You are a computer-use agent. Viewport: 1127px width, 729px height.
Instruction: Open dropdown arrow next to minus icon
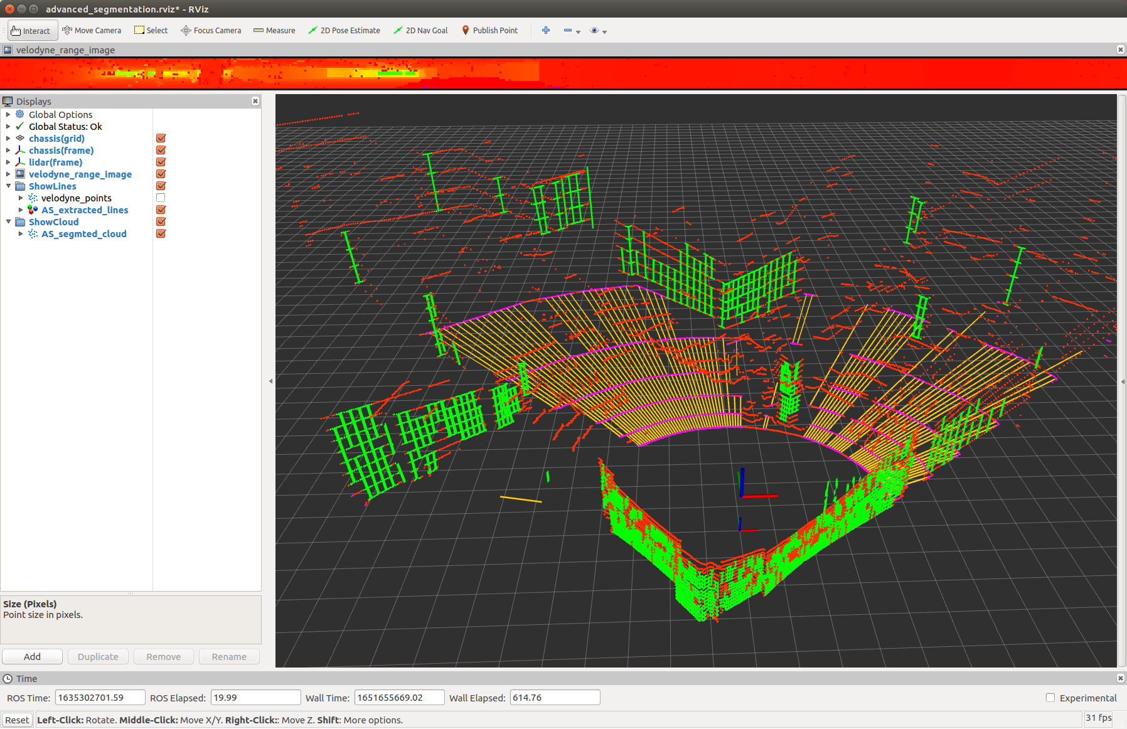[x=579, y=31]
